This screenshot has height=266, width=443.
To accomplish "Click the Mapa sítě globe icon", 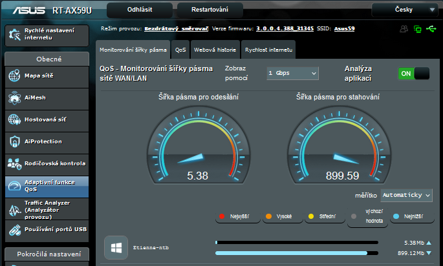I will (x=14, y=76).
